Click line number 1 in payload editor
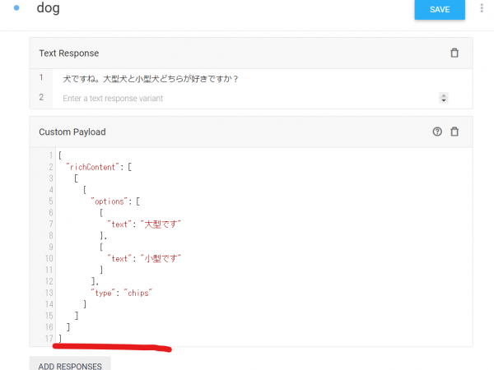 pyautogui.click(x=51, y=155)
